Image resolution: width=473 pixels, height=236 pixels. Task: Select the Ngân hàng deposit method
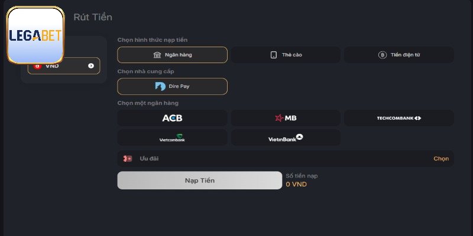pyautogui.click(x=172, y=55)
